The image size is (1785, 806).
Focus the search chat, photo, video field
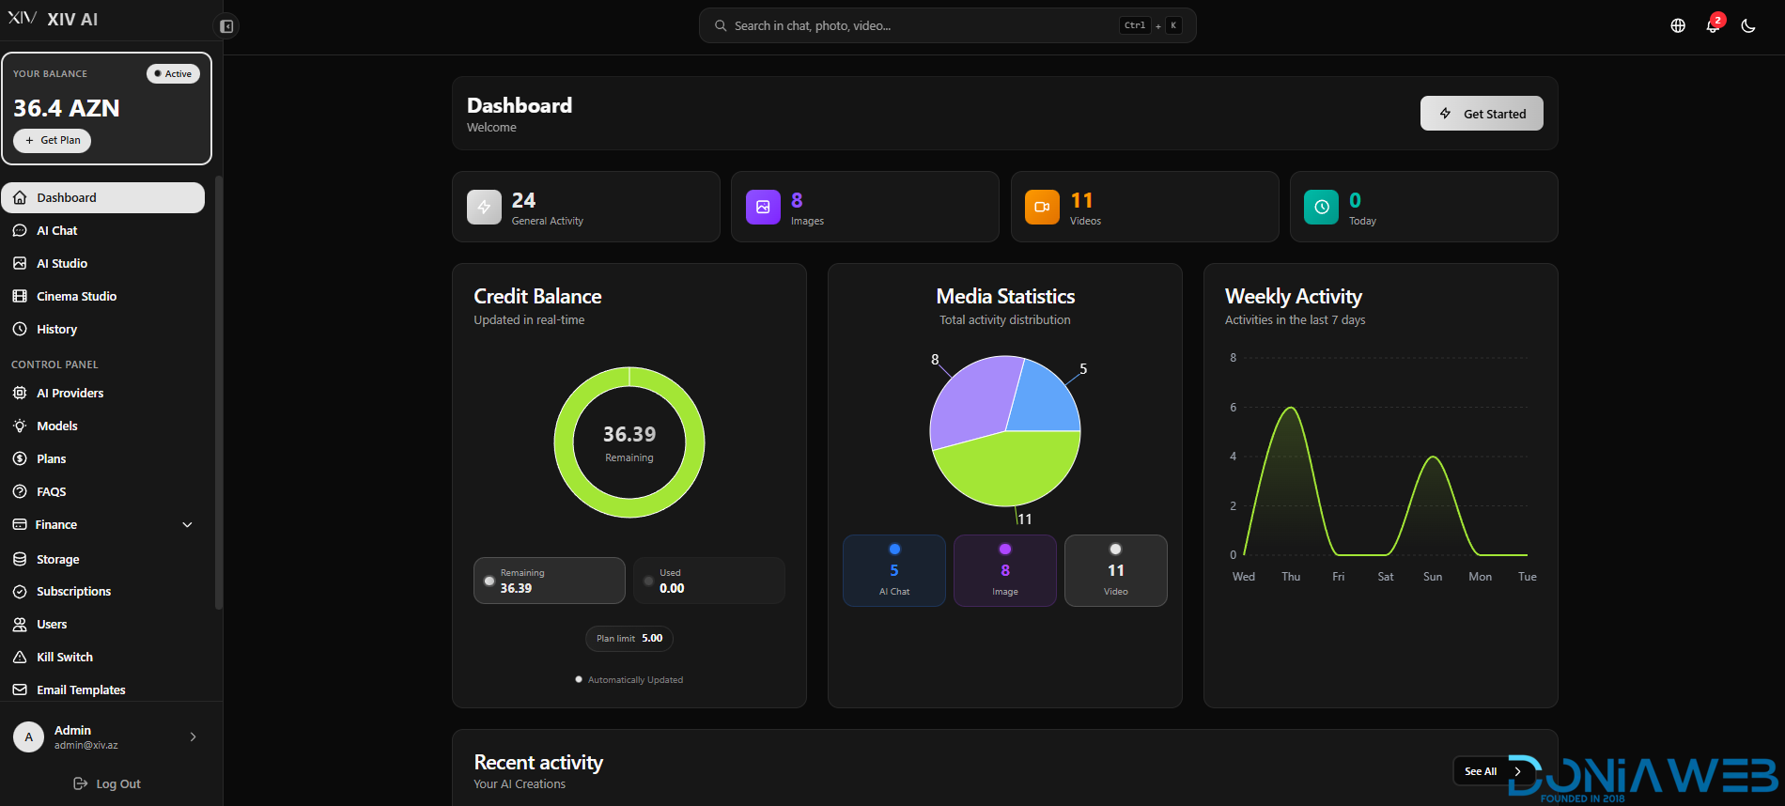pos(947,25)
